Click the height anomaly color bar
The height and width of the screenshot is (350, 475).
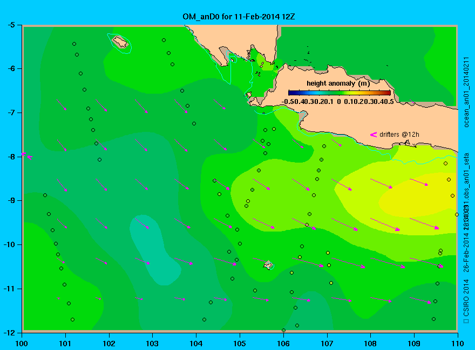coord(340,93)
